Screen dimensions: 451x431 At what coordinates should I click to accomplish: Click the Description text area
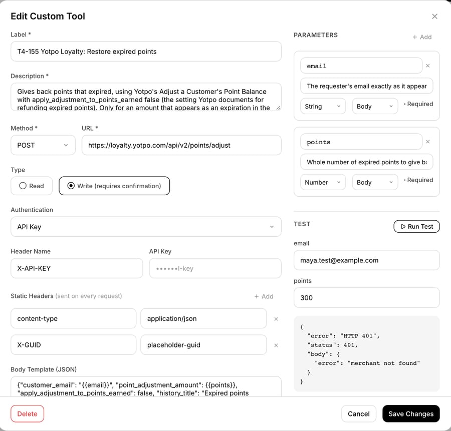coord(146,97)
